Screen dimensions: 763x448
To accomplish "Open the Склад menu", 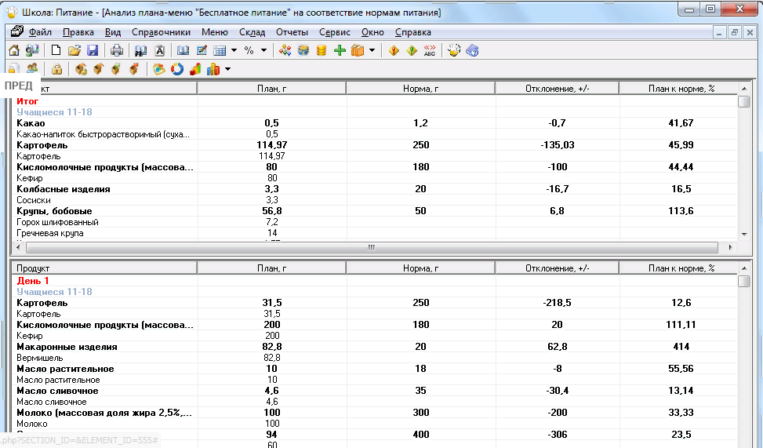I will click(x=252, y=32).
